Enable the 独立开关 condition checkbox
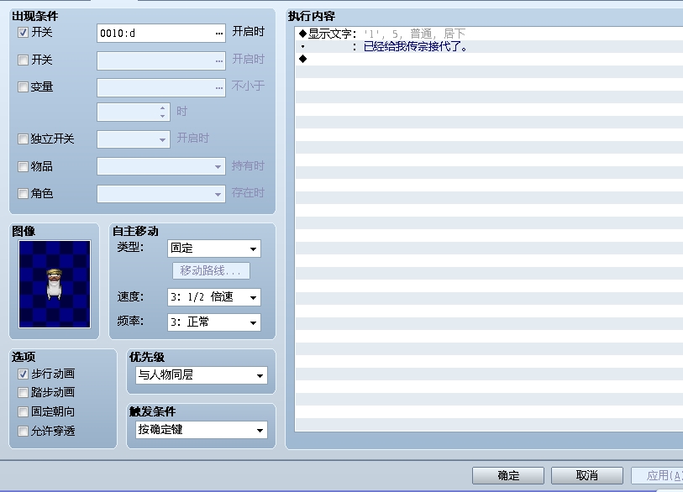The width and height of the screenshot is (683, 492). point(23,139)
